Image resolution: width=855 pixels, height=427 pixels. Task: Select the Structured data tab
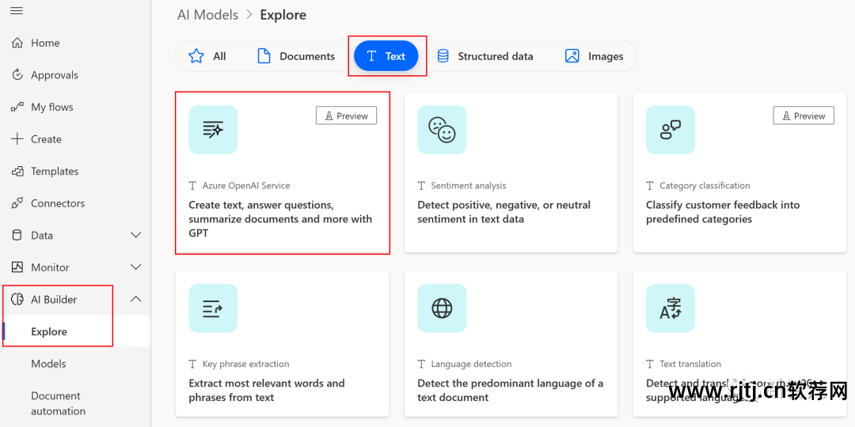coord(484,56)
